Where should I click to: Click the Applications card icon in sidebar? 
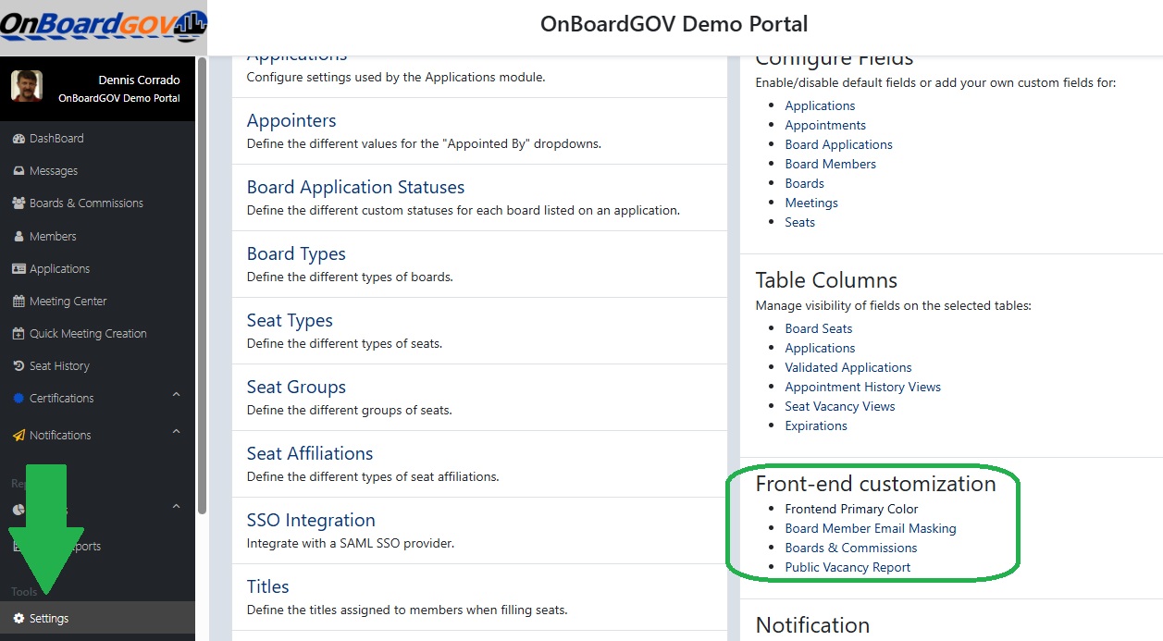(19, 269)
